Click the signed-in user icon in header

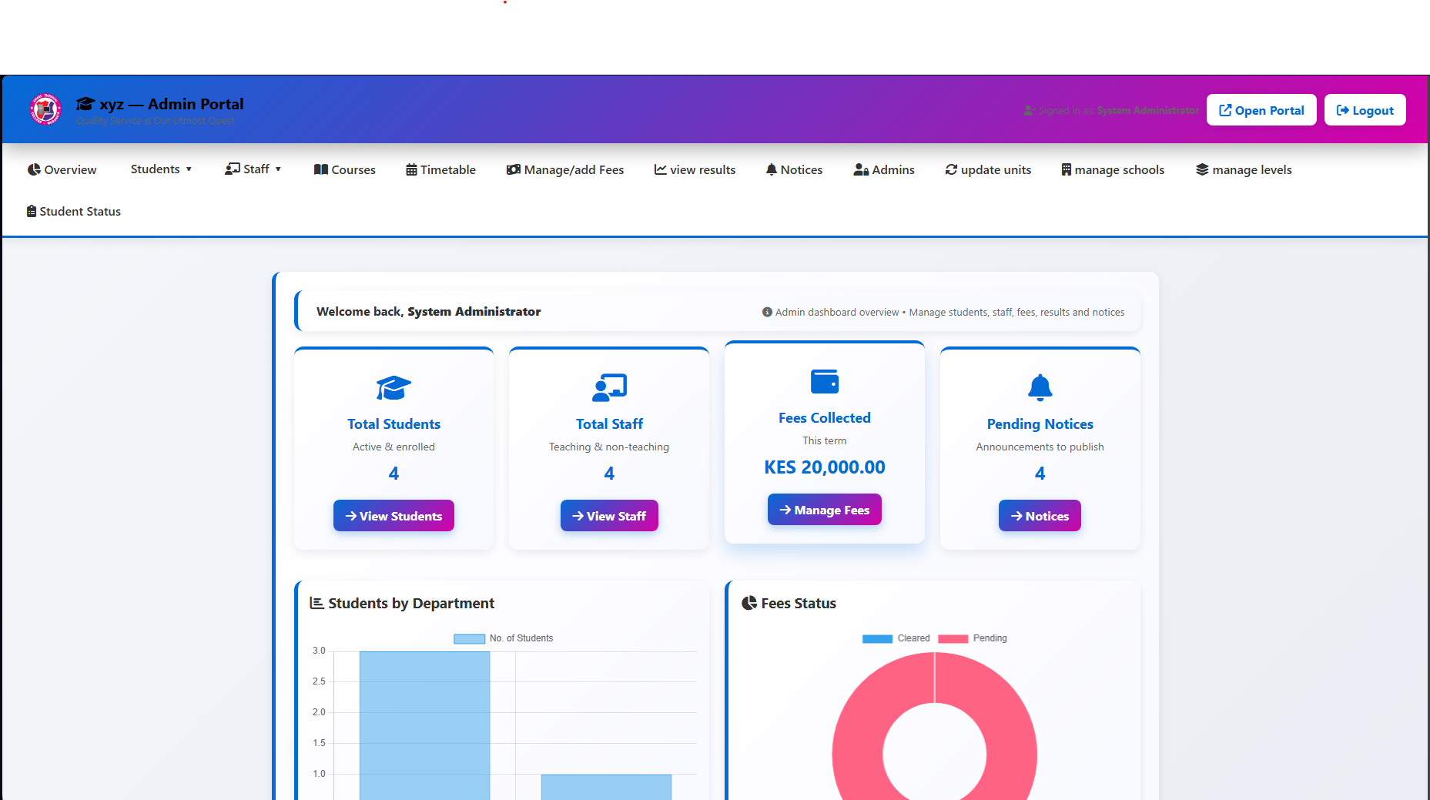(1030, 111)
